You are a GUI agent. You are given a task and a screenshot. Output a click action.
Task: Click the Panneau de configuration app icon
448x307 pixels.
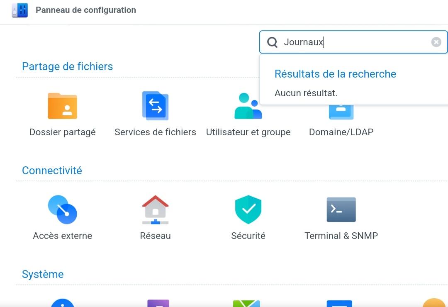pyautogui.click(x=20, y=10)
